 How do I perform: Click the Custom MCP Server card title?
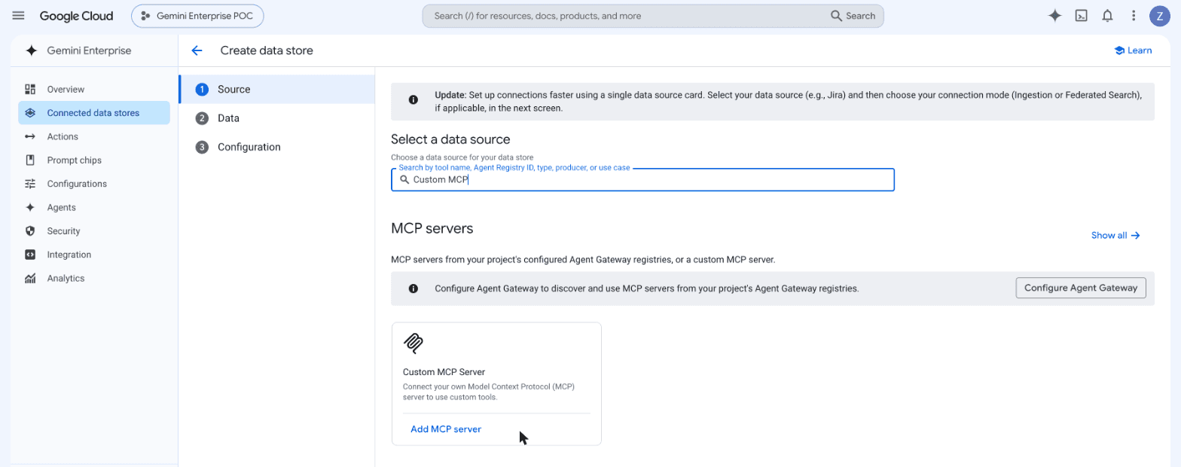(444, 372)
